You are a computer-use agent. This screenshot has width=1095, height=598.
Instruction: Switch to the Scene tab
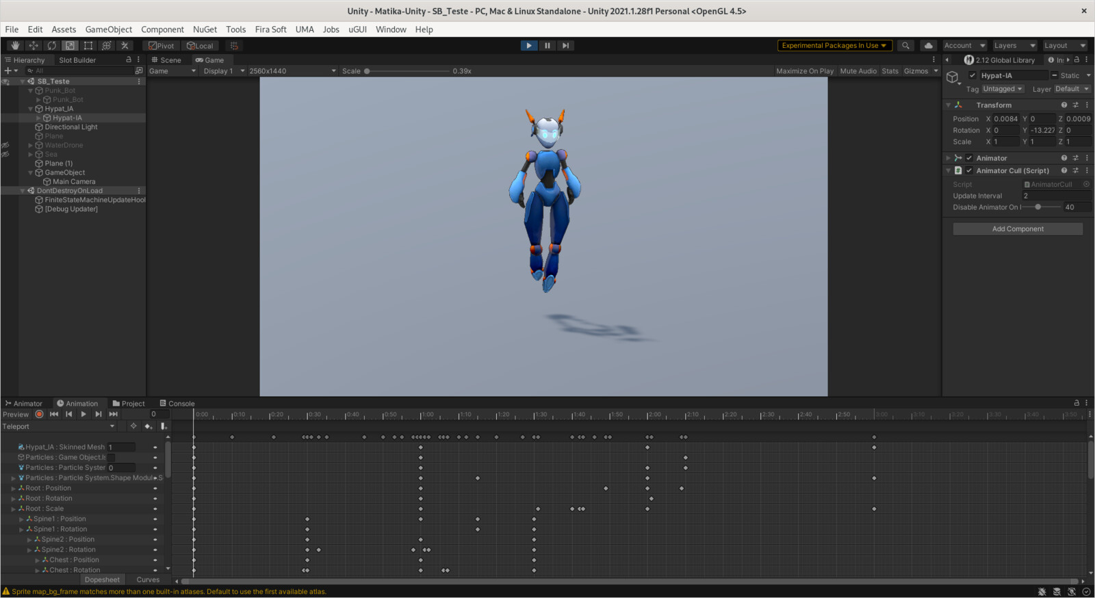166,60
